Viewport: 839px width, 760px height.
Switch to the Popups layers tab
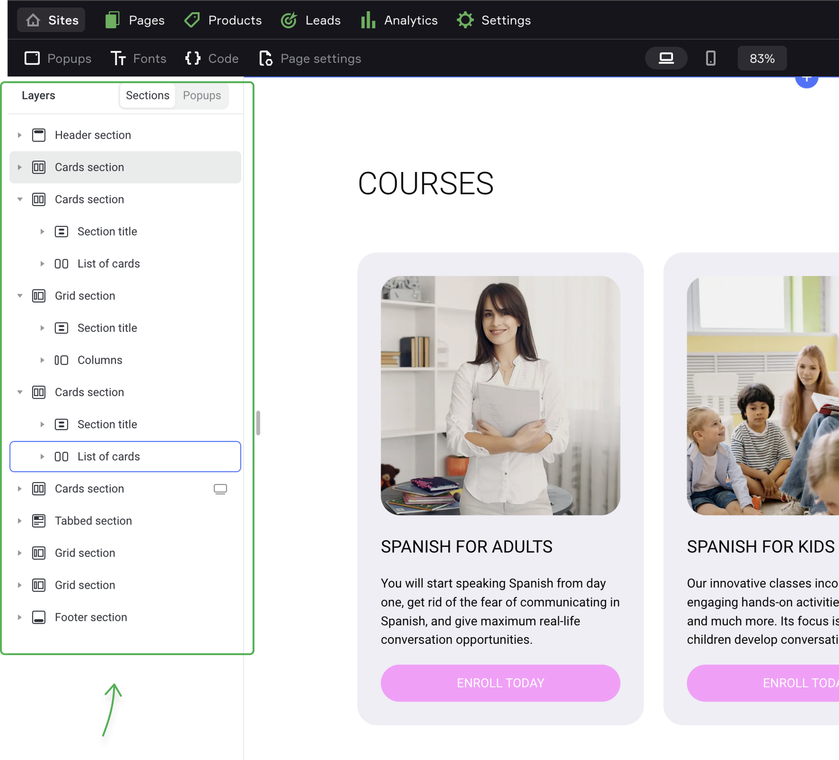pos(202,95)
